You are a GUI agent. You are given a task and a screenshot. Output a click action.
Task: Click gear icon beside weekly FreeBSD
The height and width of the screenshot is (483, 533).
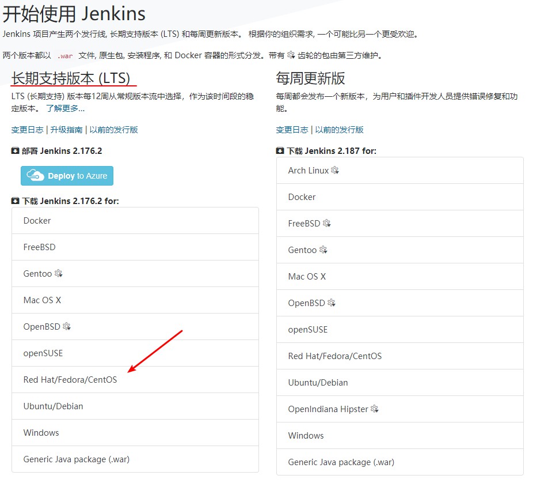(327, 223)
